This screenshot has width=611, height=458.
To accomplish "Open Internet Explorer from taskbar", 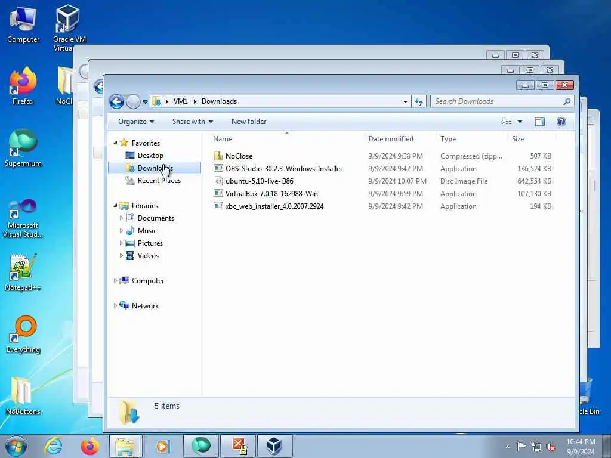I will tap(53, 446).
